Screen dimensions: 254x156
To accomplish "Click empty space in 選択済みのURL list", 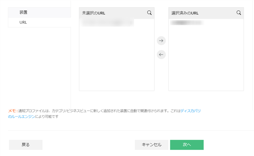I will tap(206, 60).
